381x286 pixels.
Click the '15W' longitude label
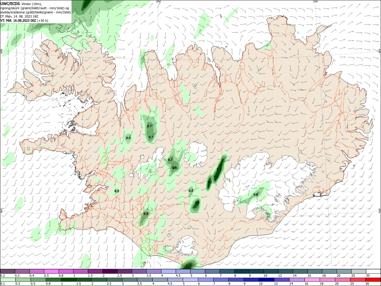[x=315, y=1]
